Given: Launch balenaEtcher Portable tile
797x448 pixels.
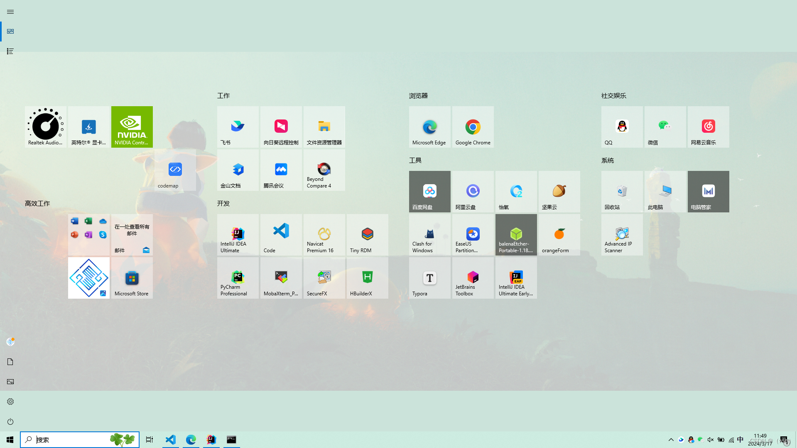Looking at the screenshot, I should click(x=516, y=235).
